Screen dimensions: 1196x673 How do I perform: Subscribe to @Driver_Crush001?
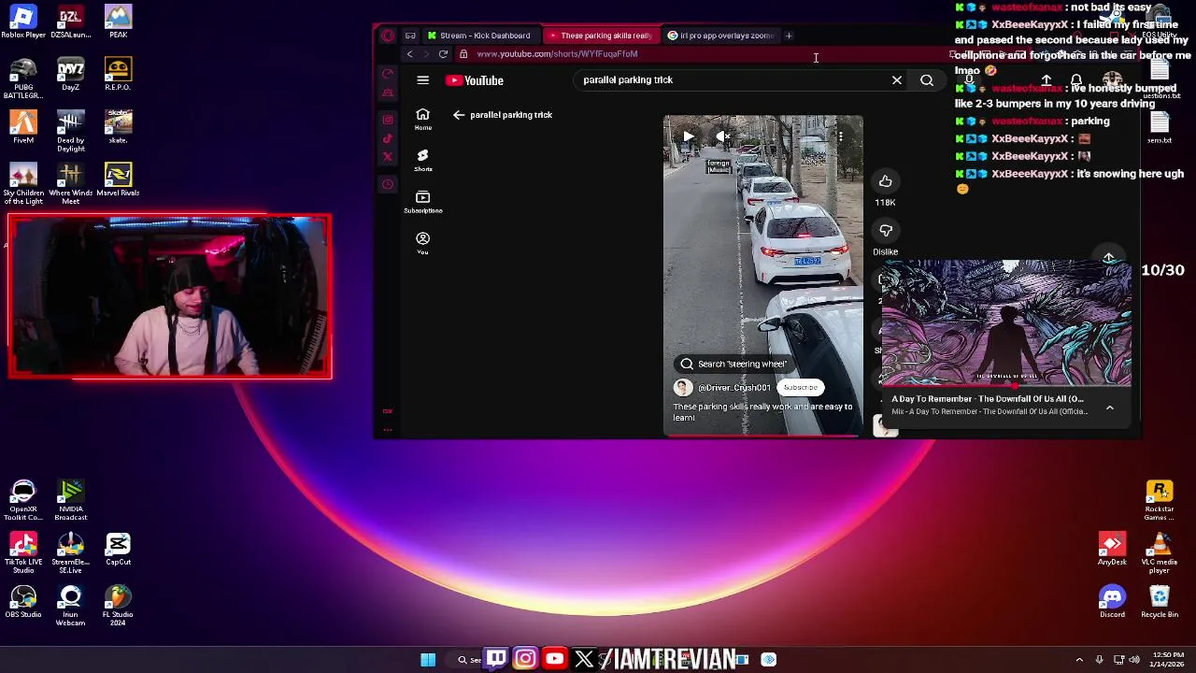[800, 387]
